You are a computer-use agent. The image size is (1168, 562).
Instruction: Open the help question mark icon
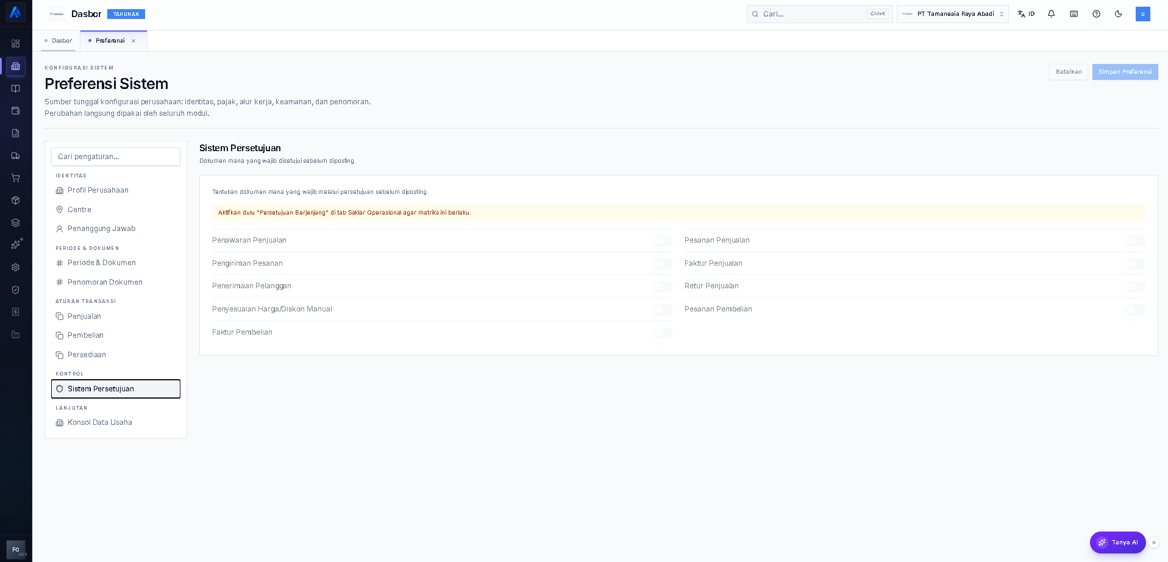(1097, 13)
